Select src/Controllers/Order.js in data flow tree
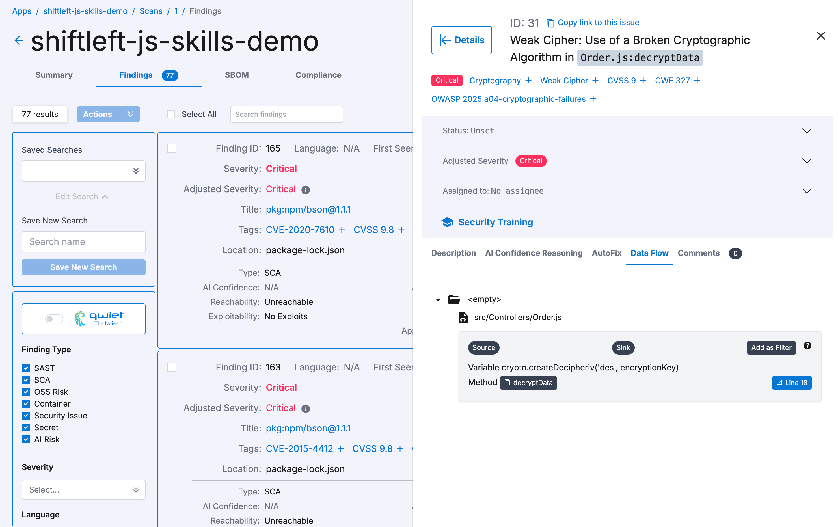Viewport: 838px width, 527px height. [518, 318]
